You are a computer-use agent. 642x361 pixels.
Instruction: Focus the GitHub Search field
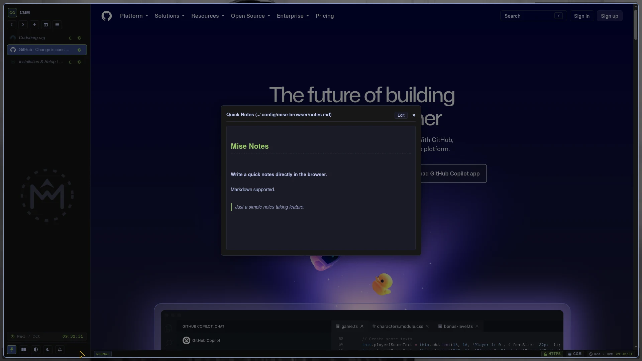click(x=533, y=16)
